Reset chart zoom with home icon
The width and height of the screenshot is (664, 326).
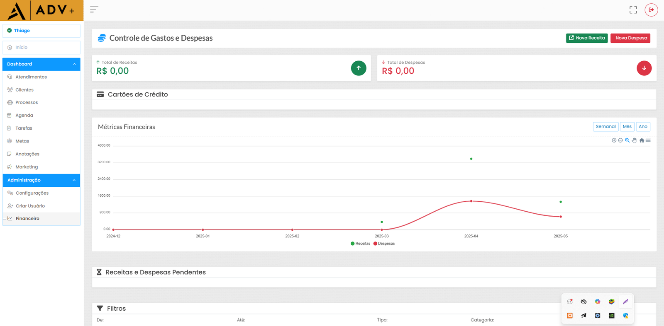[x=642, y=140]
